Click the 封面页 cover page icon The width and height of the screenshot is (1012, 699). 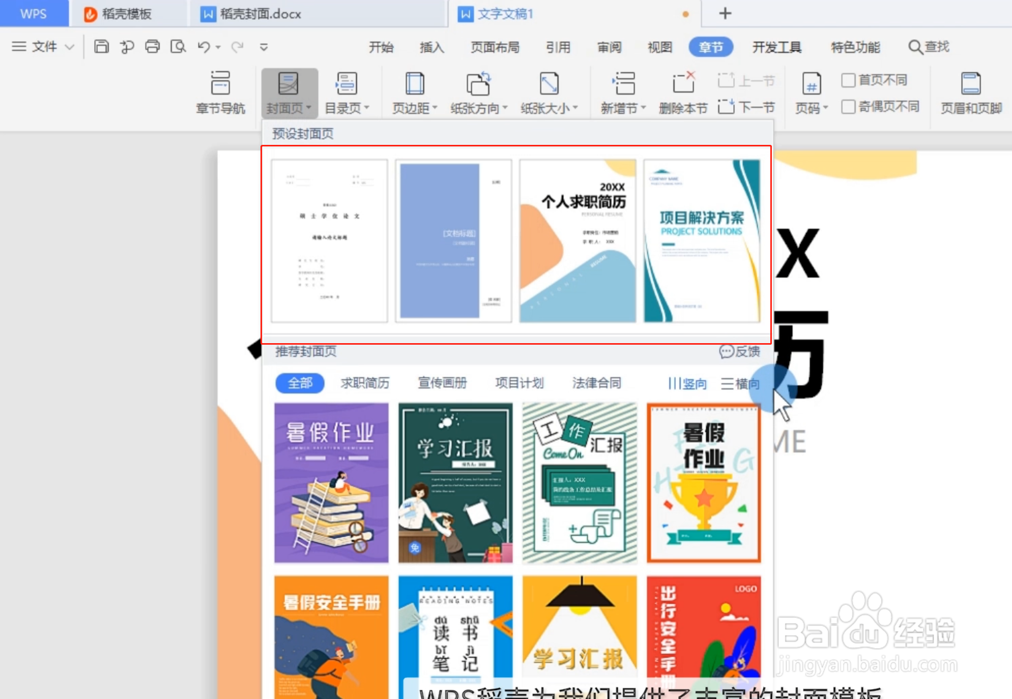click(288, 83)
